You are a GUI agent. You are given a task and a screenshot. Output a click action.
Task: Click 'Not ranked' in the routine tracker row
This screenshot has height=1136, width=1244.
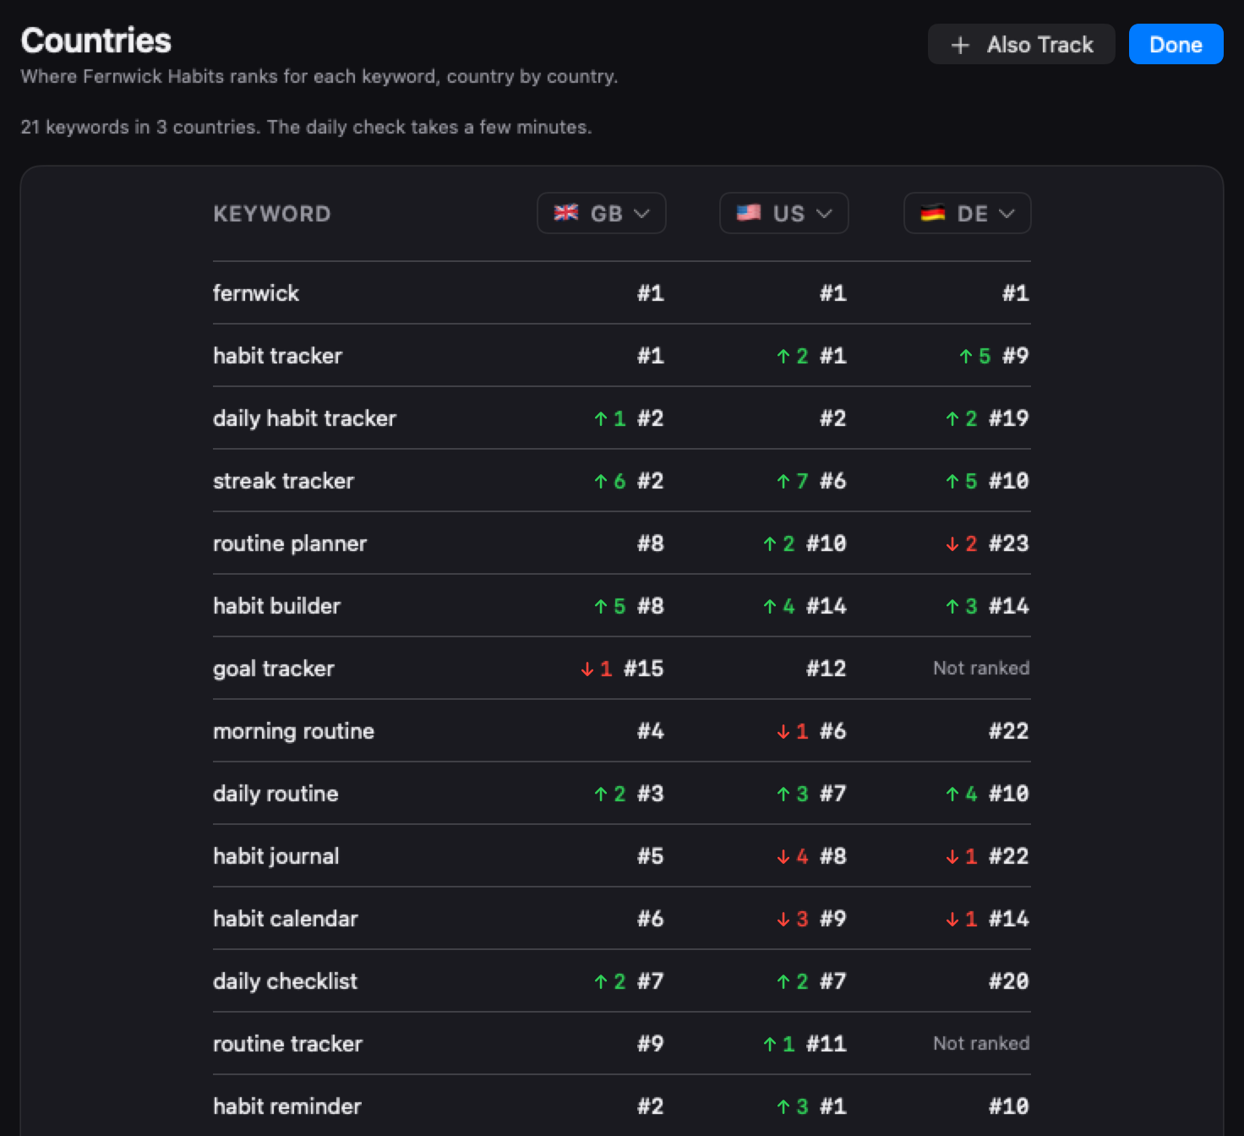tap(981, 1044)
